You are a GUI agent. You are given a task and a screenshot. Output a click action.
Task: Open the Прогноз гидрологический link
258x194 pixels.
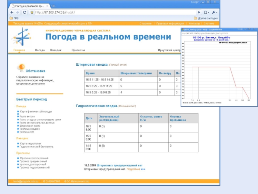click(35, 167)
